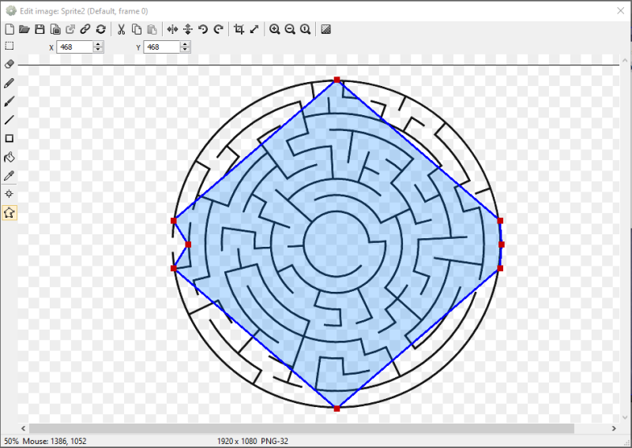
Task: Select the Eraser tool
Action: tap(9, 64)
